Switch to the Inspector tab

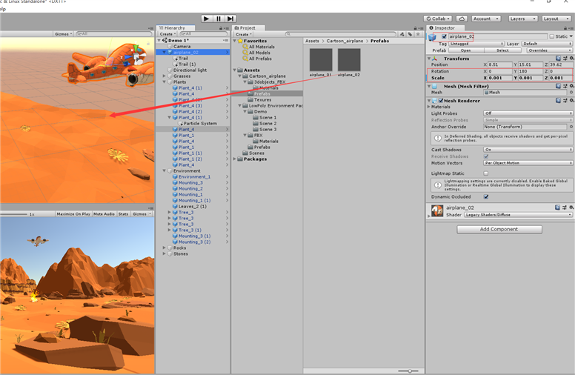click(445, 28)
